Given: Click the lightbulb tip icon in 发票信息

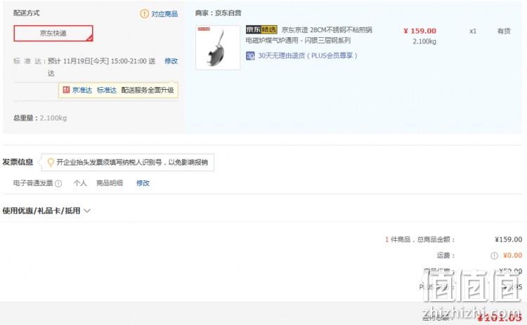Looking at the screenshot, I should point(51,163).
